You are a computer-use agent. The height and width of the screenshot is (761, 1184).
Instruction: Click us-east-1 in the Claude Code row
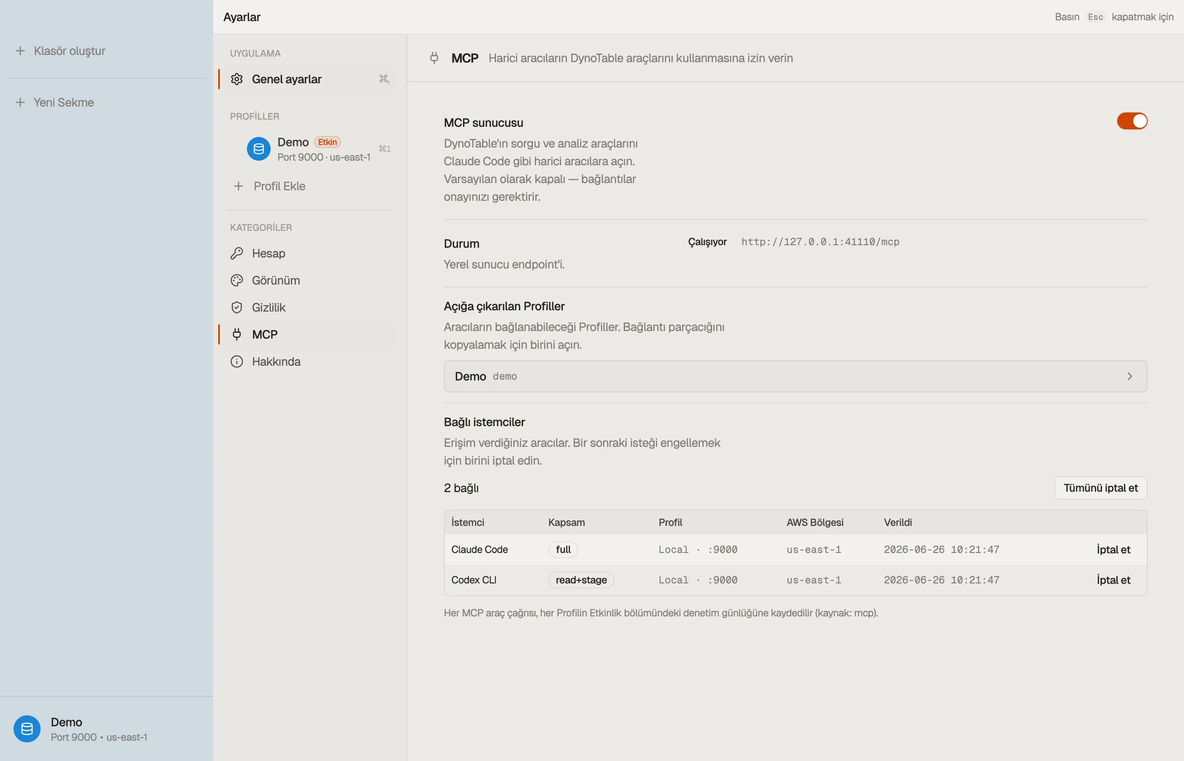[x=814, y=550]
